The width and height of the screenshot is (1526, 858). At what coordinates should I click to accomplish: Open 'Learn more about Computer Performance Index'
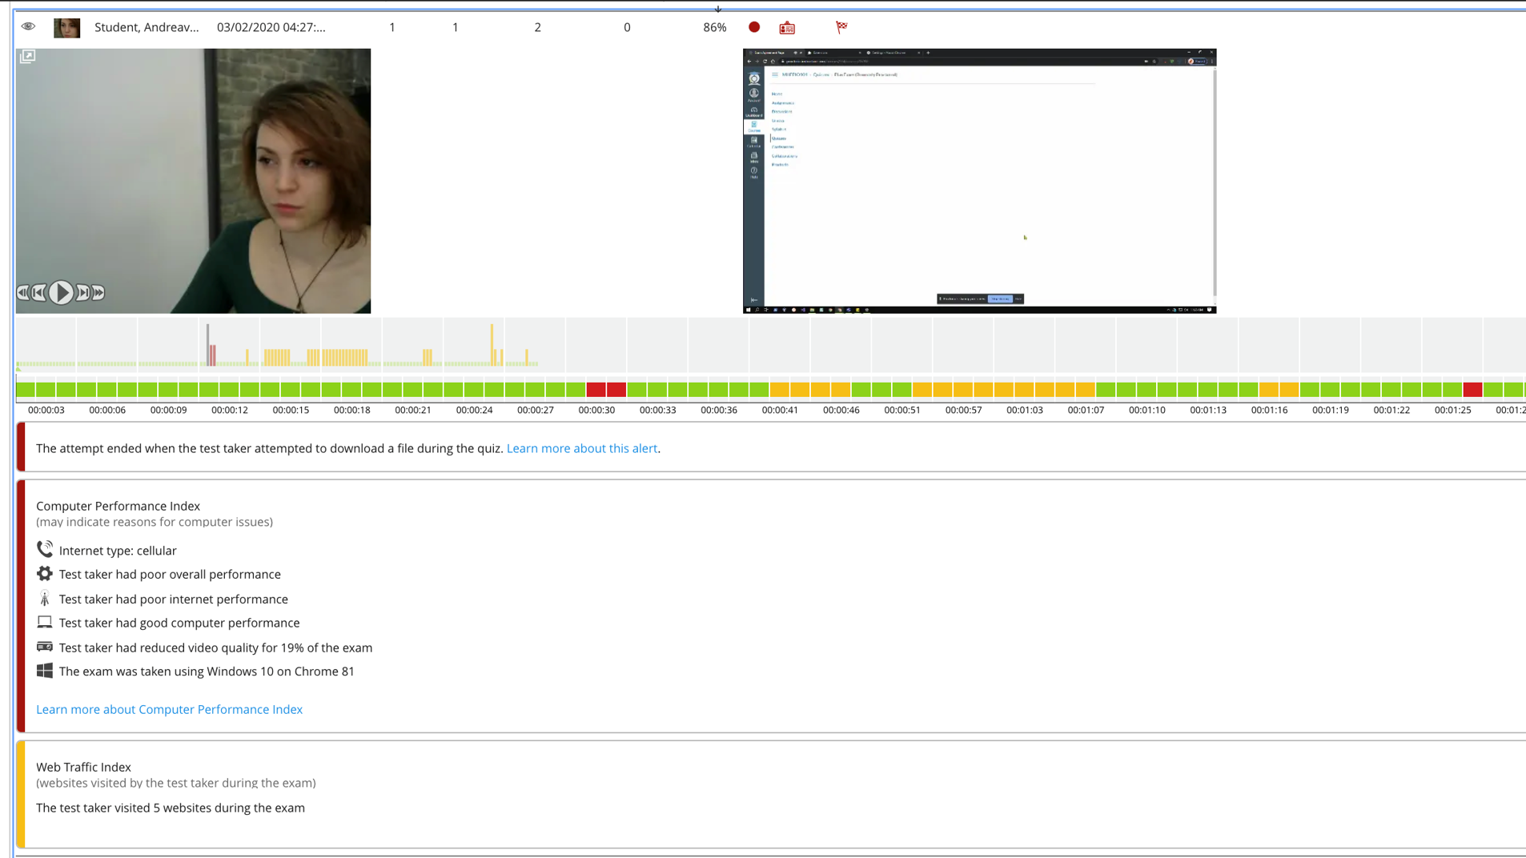tap(169, 709)
